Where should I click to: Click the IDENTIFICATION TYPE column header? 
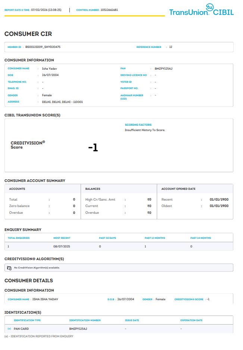(27, 320)
